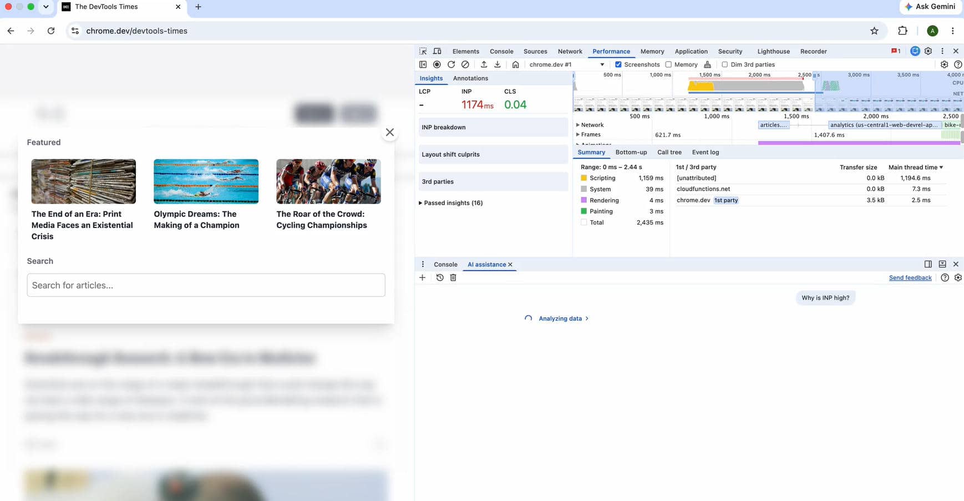This screenshot has width=964, height=501.
Task: Toggle the device toolbar icon
Action: pyautogui.click(x=437, y=51)
